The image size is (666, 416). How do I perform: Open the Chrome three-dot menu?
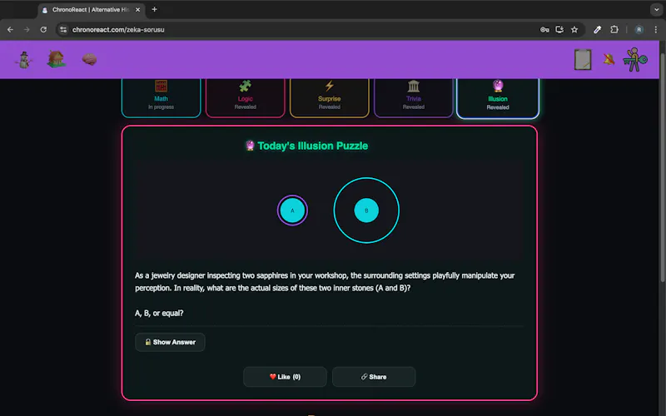655,30
